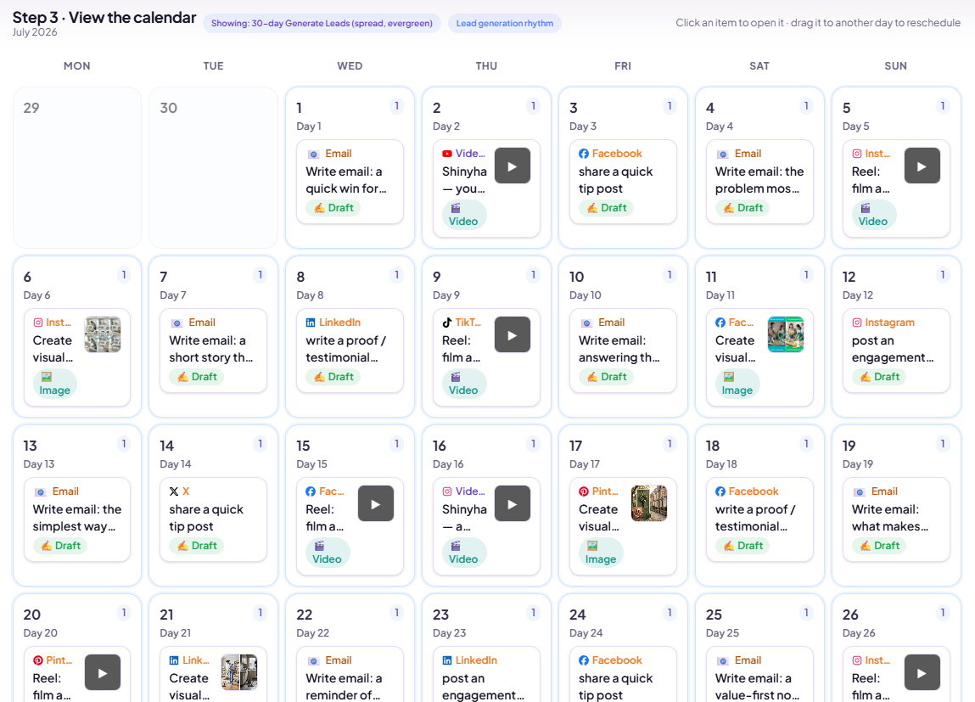Click the X logo icon on July 14 card
975x702 pixels.
[x=174, y=491]
